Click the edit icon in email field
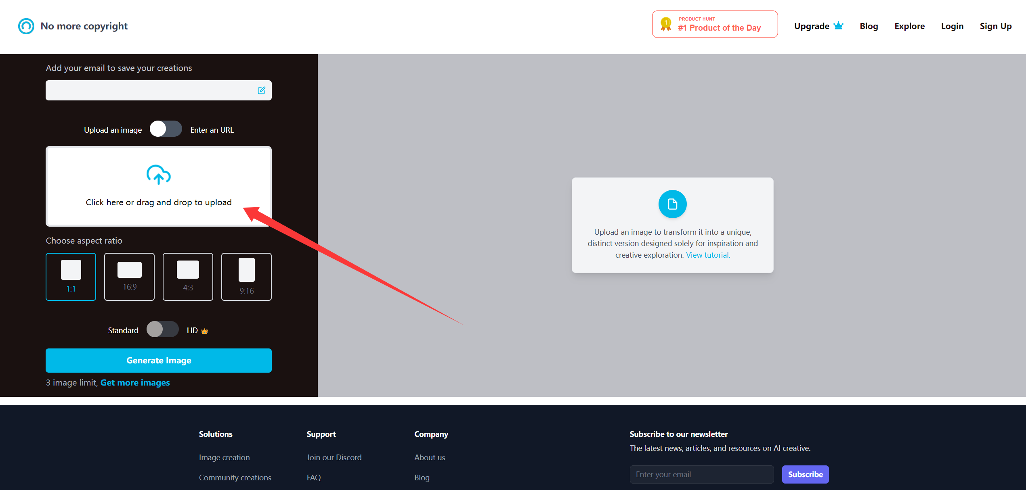The height and width of the screenshot is (490, 1026). 261,90
